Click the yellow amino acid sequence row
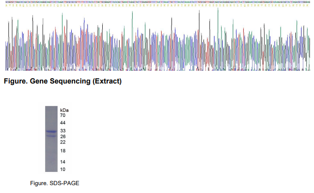 click(x=157, y=5)
